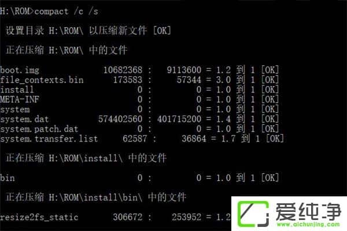The height and width of the screenshot is (231, 347).
Task: Click the 正在压缩 H:\ROM\install\ 中的文件 line
Action: click(86, 158)
